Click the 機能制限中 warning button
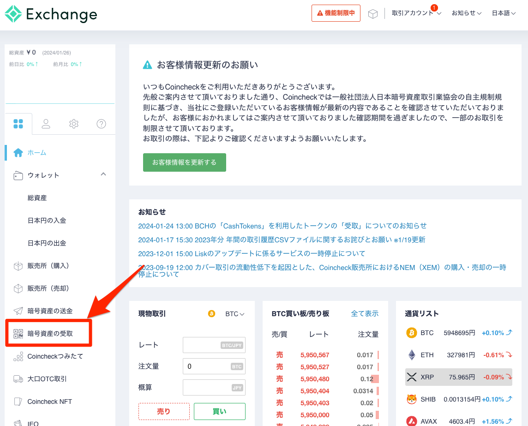Viewport: 528px width, 426px height. pos(336,13)
